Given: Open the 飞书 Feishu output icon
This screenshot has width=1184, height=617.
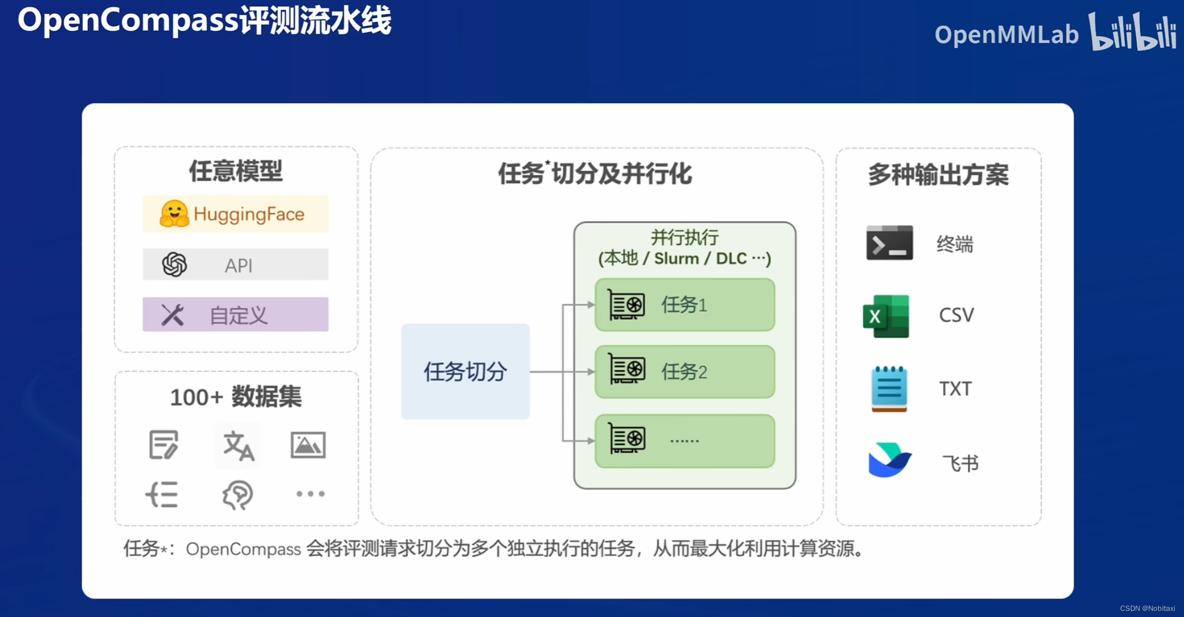Looking at the screenshot, I should coord(889,461).
